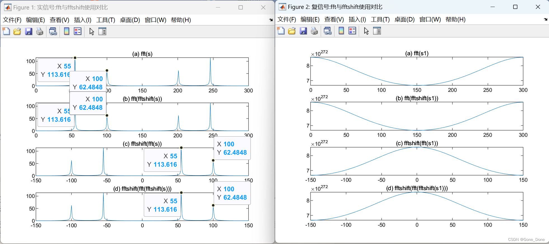Open Property Inspector icon in Figure 1
This screenshot has height=244, width=549.
click(102, 31)
